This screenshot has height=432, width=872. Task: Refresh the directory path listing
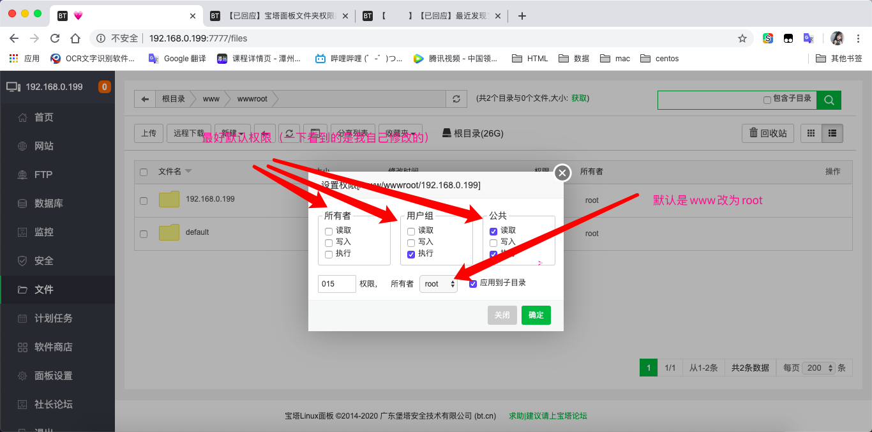[x=456, y=99]
